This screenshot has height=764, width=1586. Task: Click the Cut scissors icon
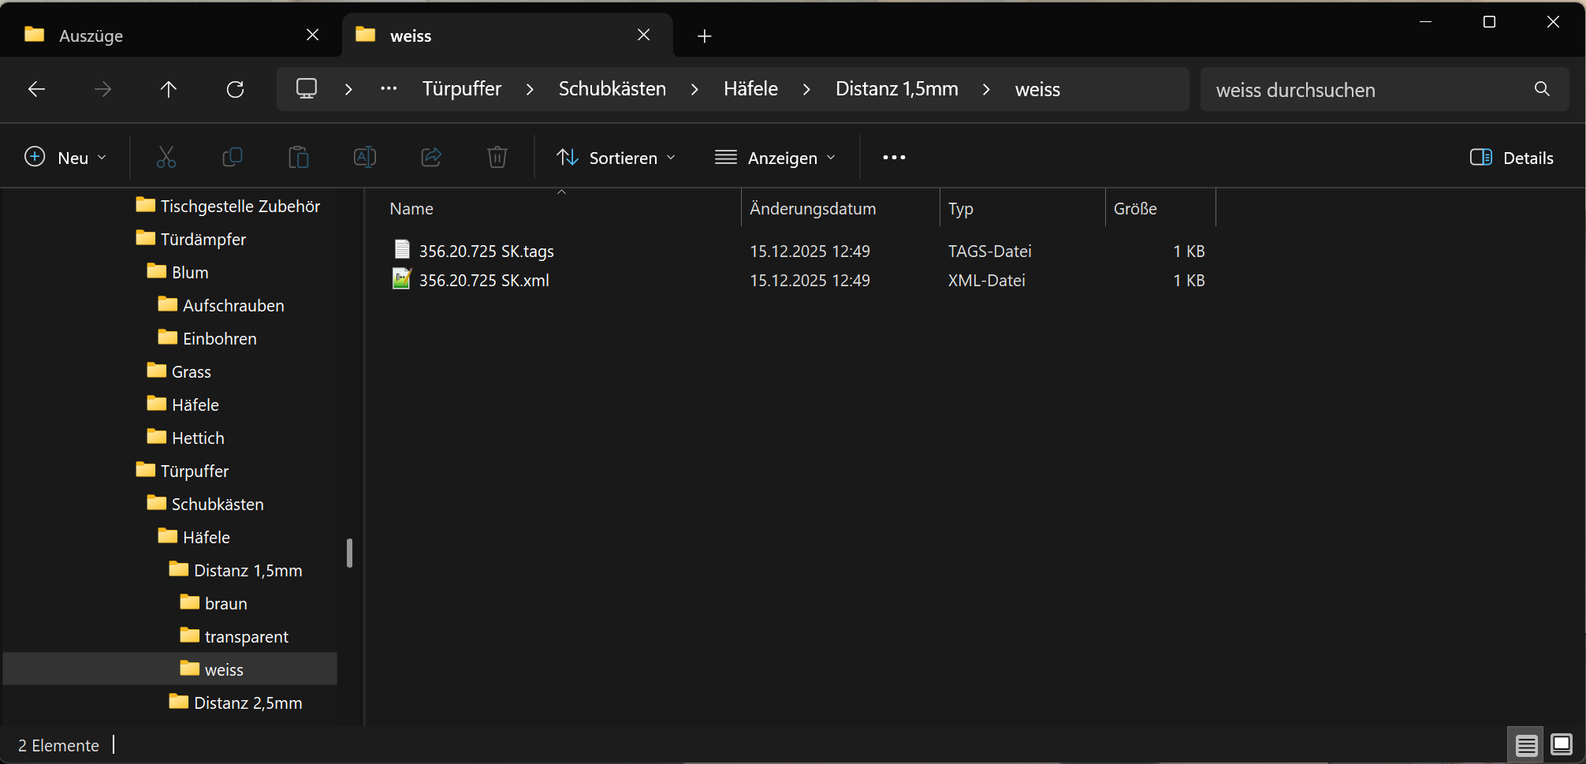tap(166, 158)
